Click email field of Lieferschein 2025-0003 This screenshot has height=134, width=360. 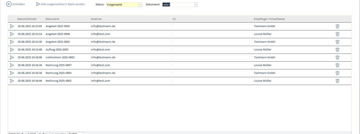(x=131, y=57)
